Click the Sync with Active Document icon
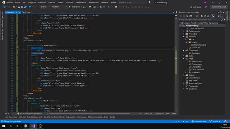This screenshot has width=230, height=129. pyautogui.click(x=202, y=16)
